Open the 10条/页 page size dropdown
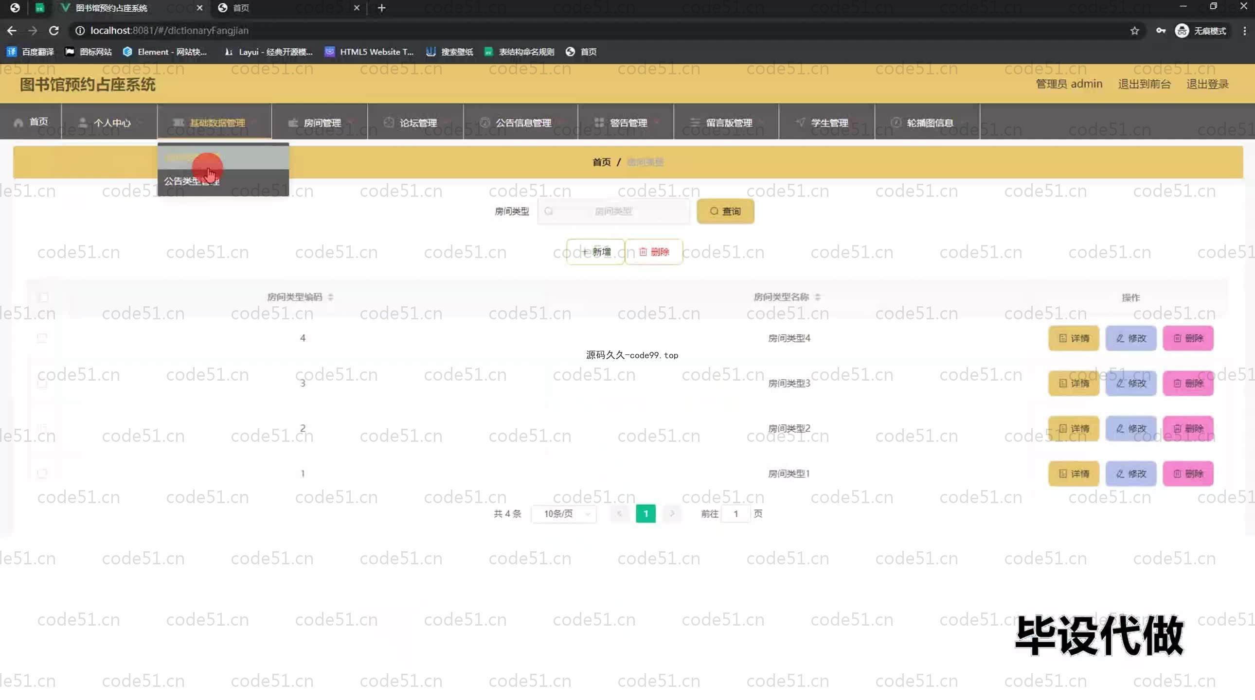The image size is (1255, 700). [x=564, y=514]
